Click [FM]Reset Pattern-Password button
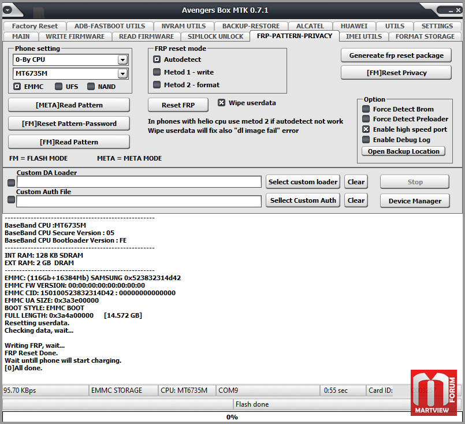 69,124
